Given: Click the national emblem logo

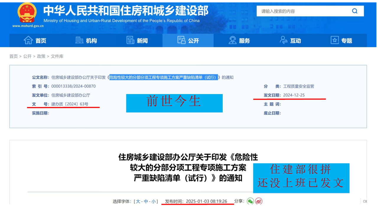Looking at the screenshot, I should [x=27, y=13].
